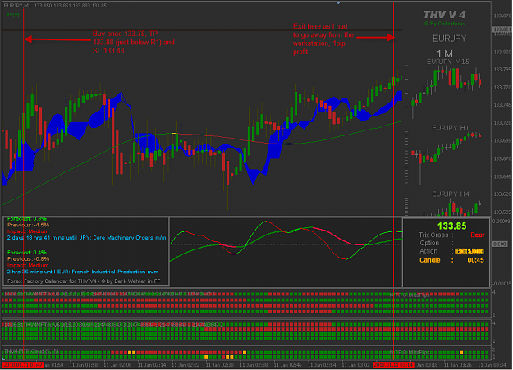The image size is (513, 370).
Task: Click the '1 M' timeframe label
Action: [x=445, y=53]
